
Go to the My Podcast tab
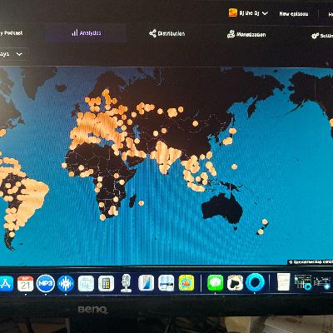coord(11,32)
